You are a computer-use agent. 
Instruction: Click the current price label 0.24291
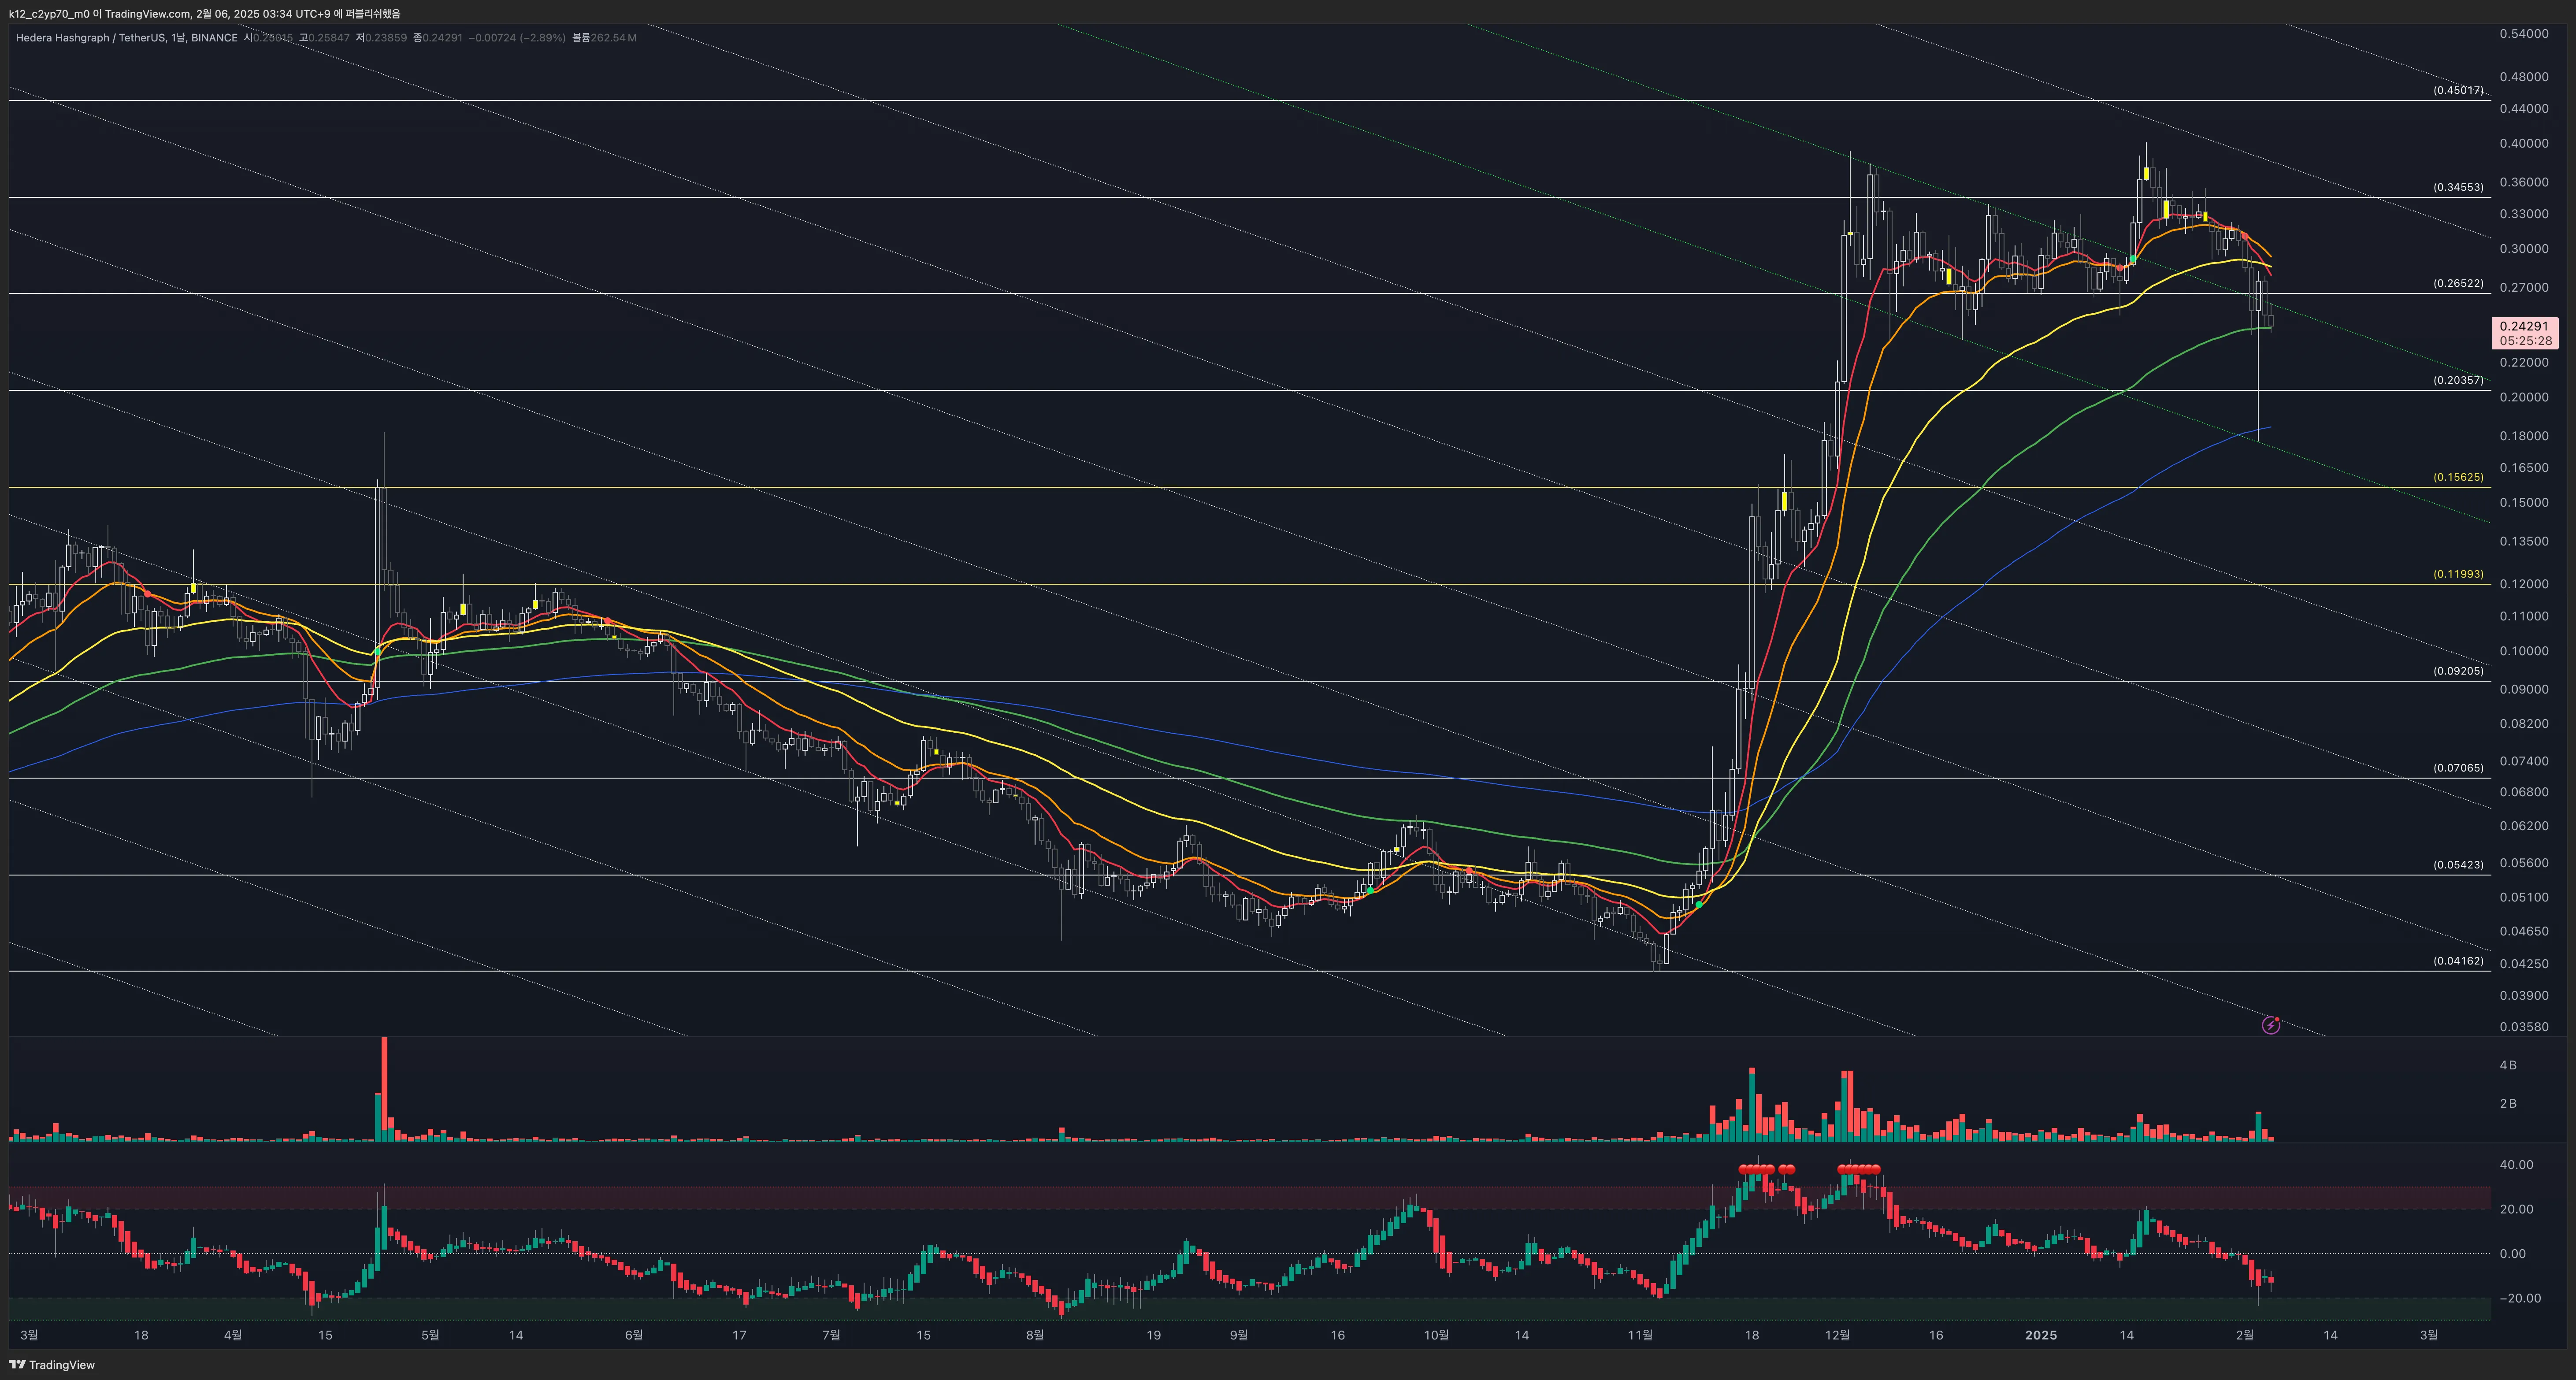[x=2523, y=326]
